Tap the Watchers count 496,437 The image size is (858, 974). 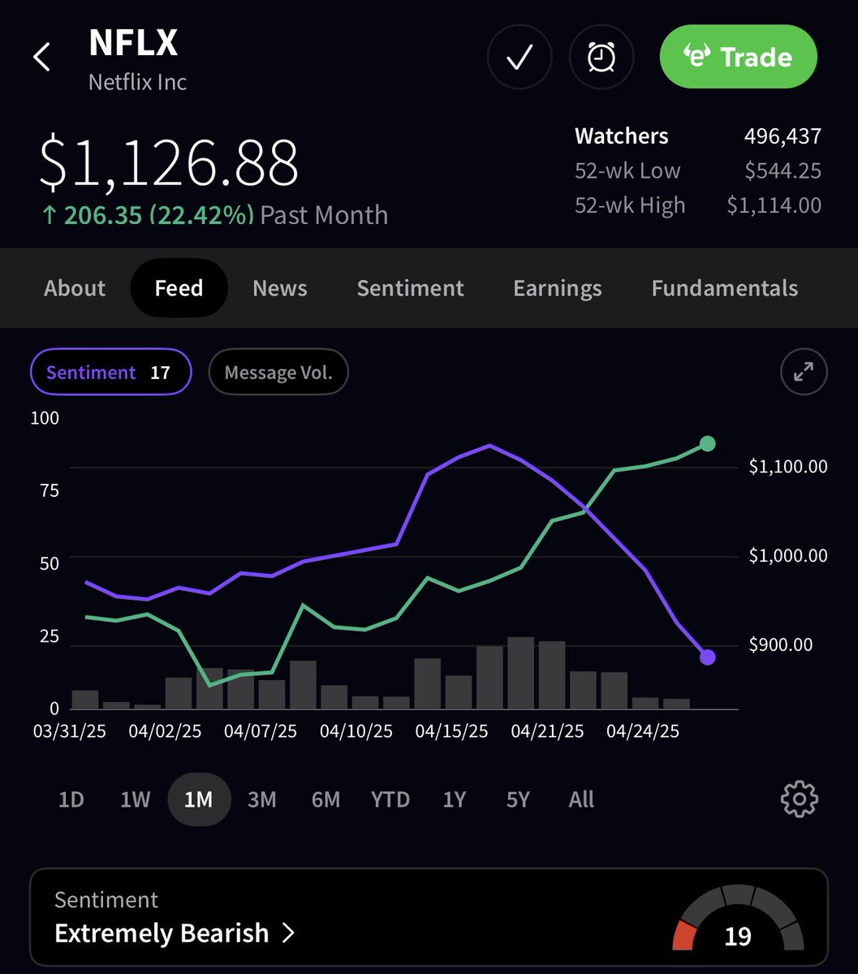[783, 136]
